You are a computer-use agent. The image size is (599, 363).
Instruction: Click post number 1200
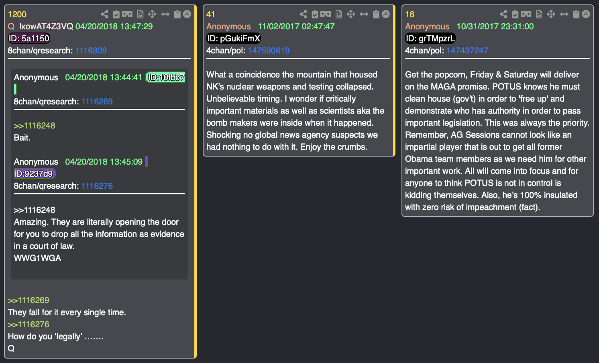pyautogui.click(x=17, y=14)
